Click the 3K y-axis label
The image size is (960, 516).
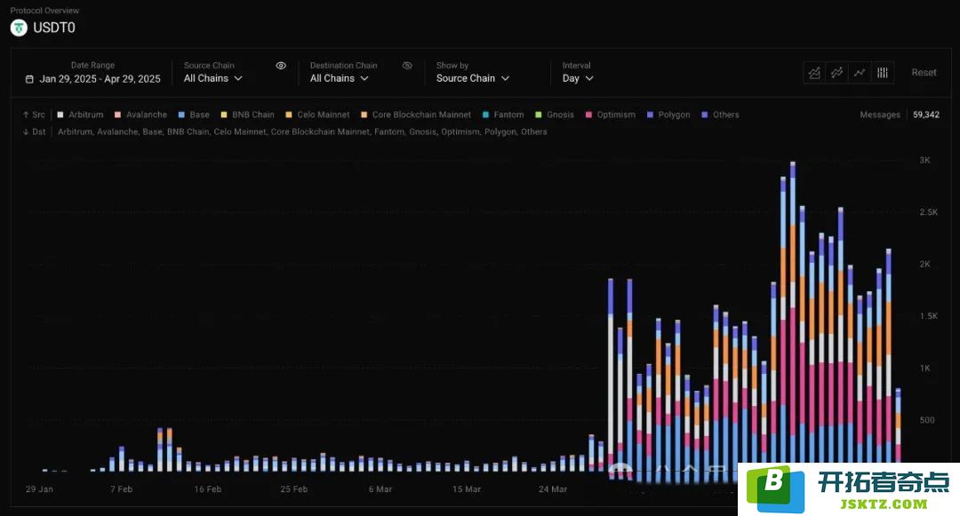924,160
